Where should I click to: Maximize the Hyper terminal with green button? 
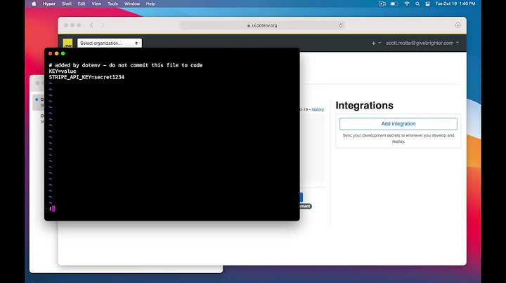point(63,53)
